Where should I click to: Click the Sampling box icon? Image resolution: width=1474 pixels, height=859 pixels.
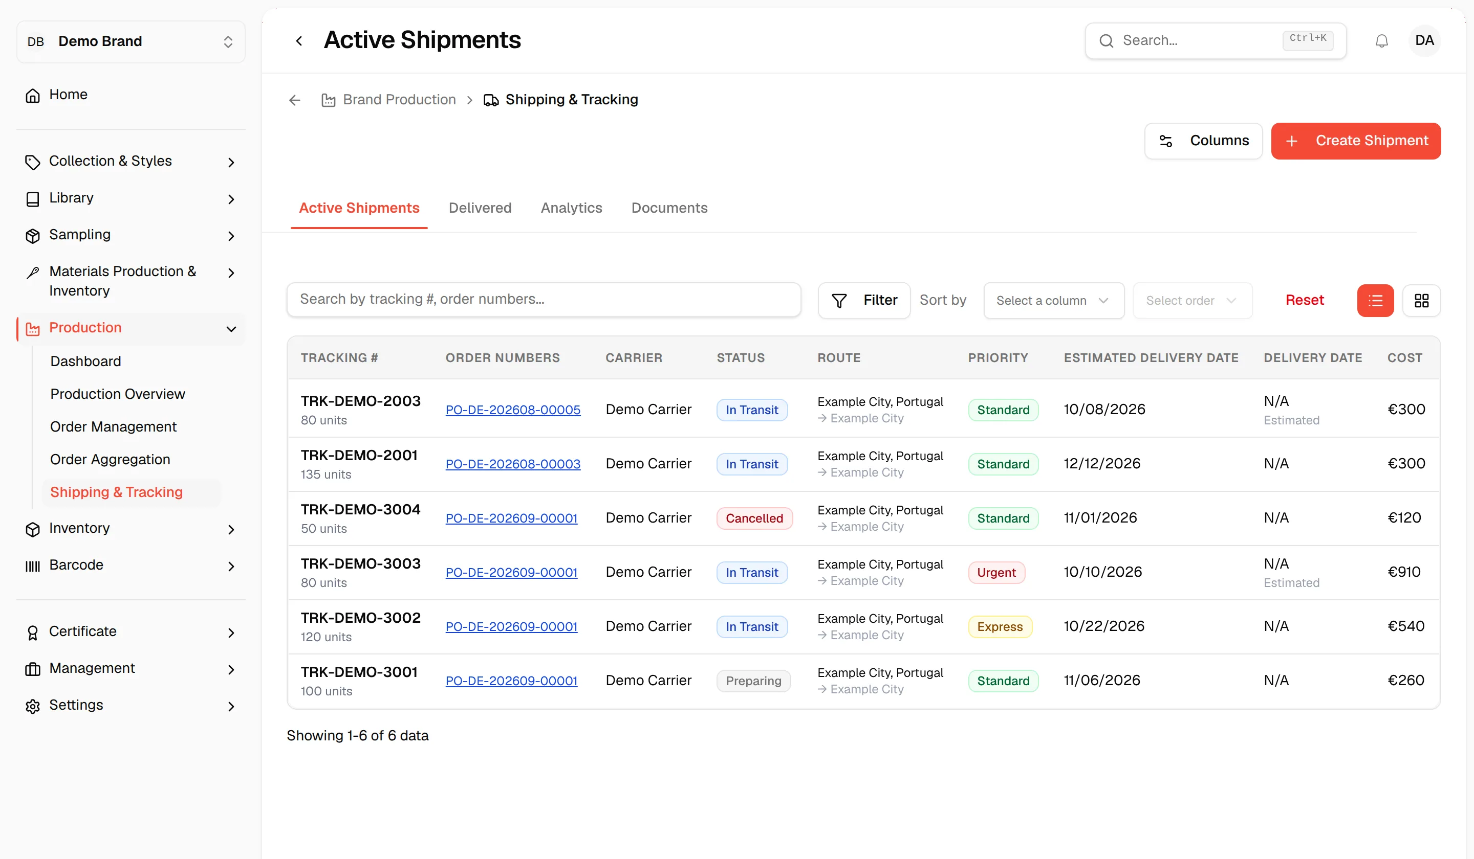[33, 236]
